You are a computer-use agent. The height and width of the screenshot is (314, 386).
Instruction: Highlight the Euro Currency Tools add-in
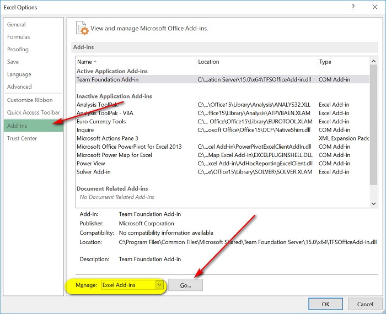101,122
